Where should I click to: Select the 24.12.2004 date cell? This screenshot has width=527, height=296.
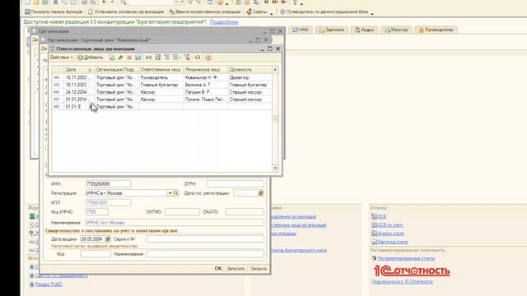click(79, 92)
